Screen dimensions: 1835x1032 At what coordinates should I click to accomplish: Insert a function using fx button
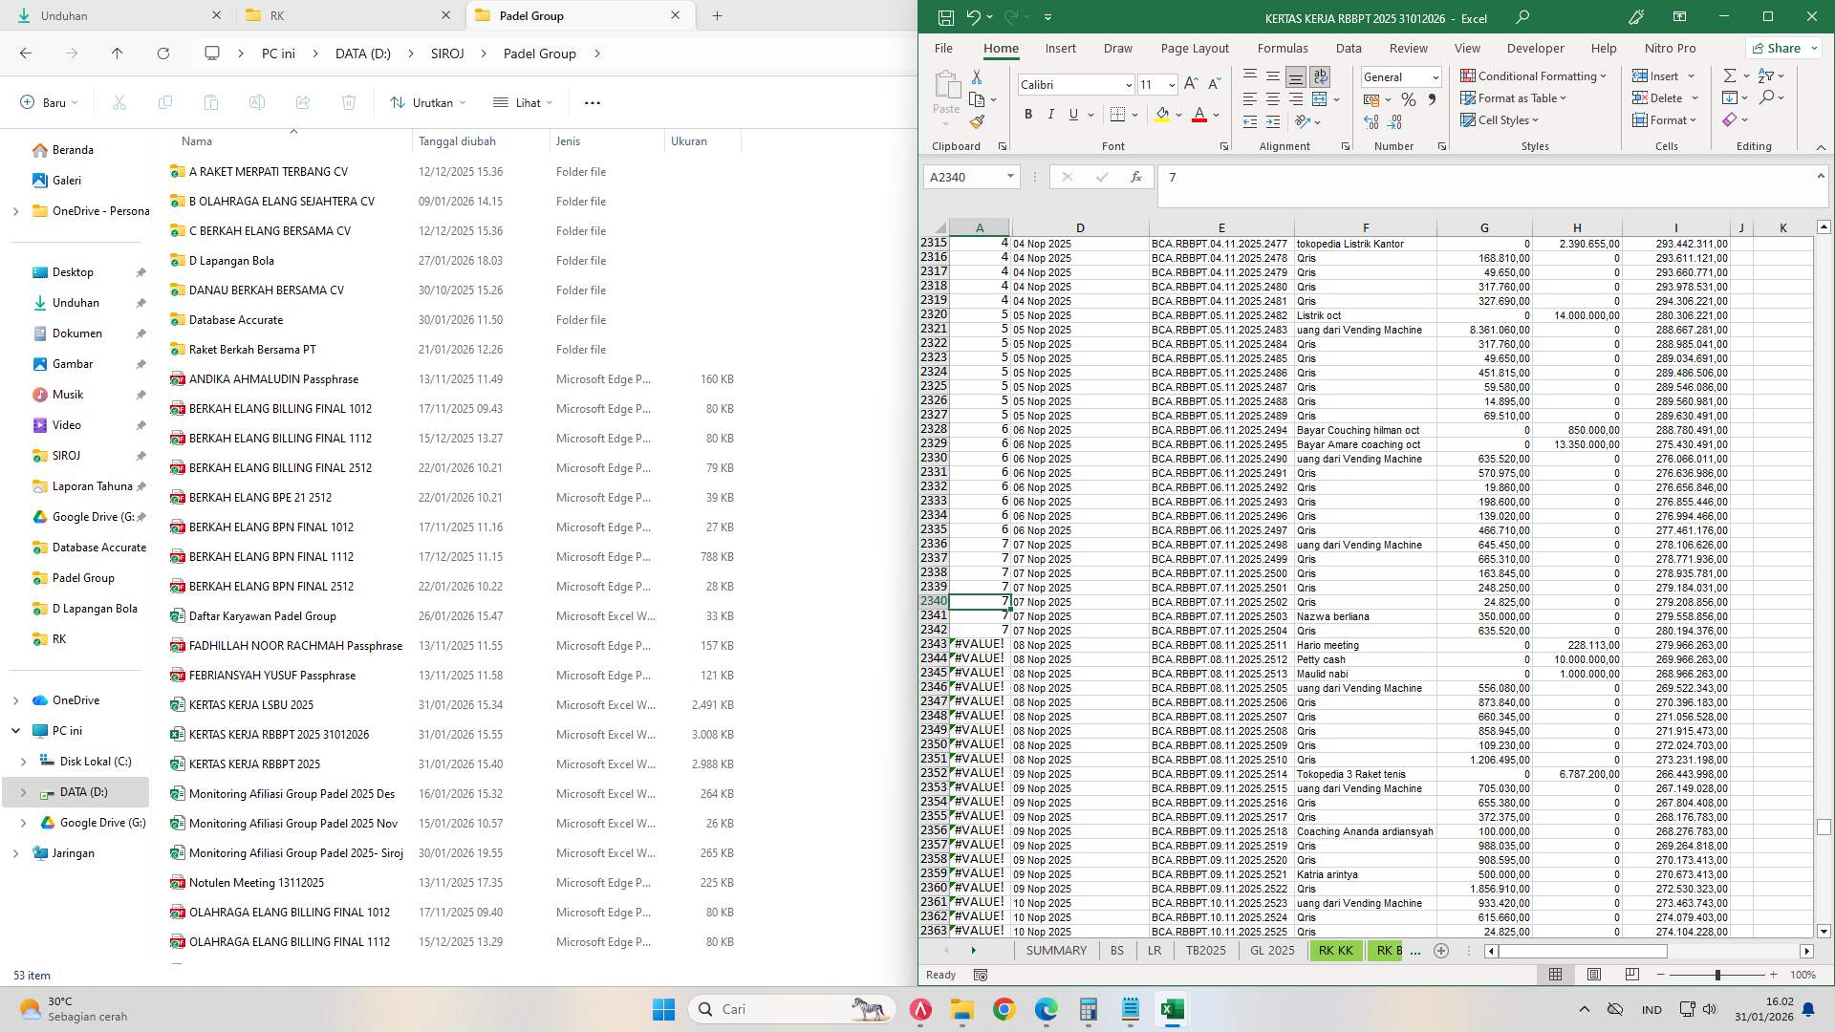point(1136,178)
